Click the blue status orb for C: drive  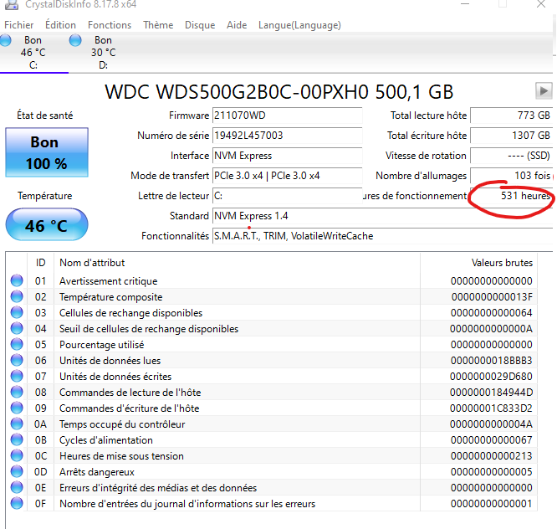[5, 40]
